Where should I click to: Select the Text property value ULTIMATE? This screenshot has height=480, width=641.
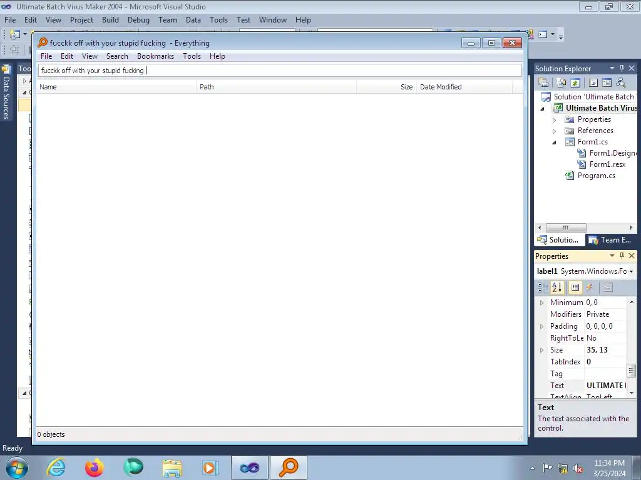(605, 386)
